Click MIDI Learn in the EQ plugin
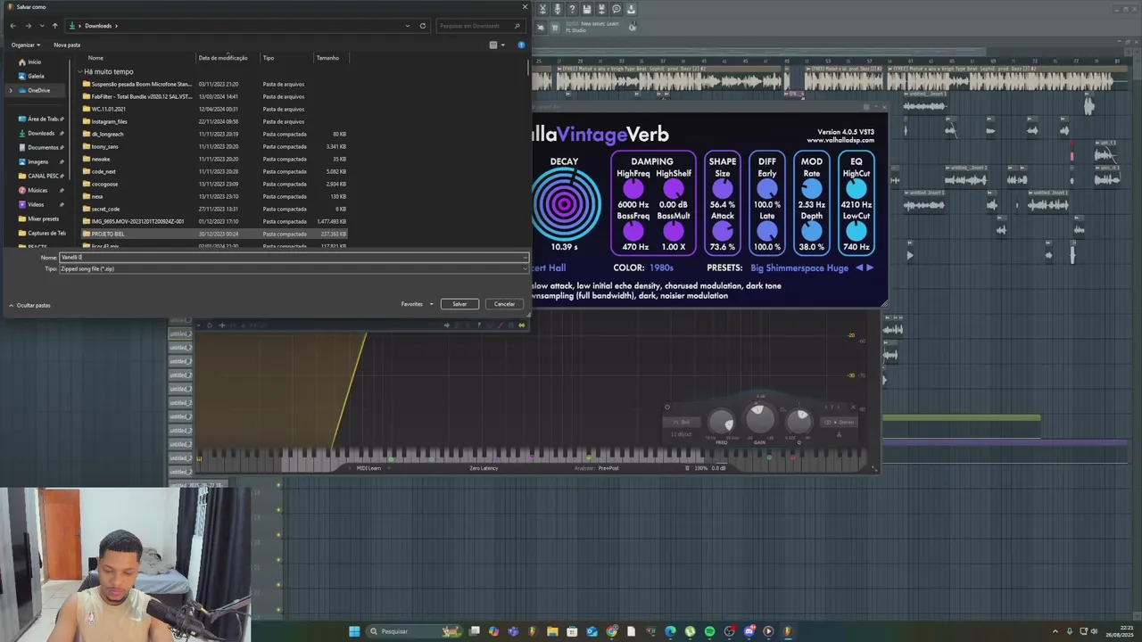The height and width of the screenshot is (642, 1142). click(x=368, y=468)
